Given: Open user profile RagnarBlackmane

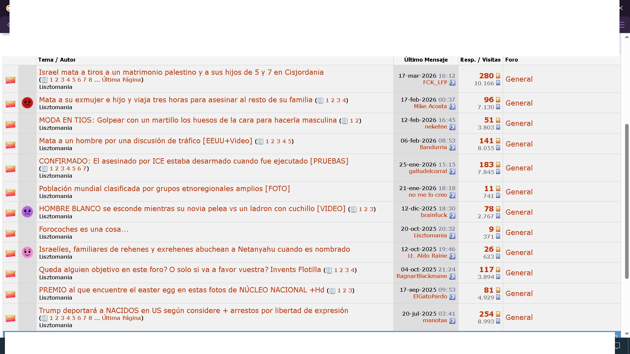Looking at the screenshot, I should click(422, 276).
